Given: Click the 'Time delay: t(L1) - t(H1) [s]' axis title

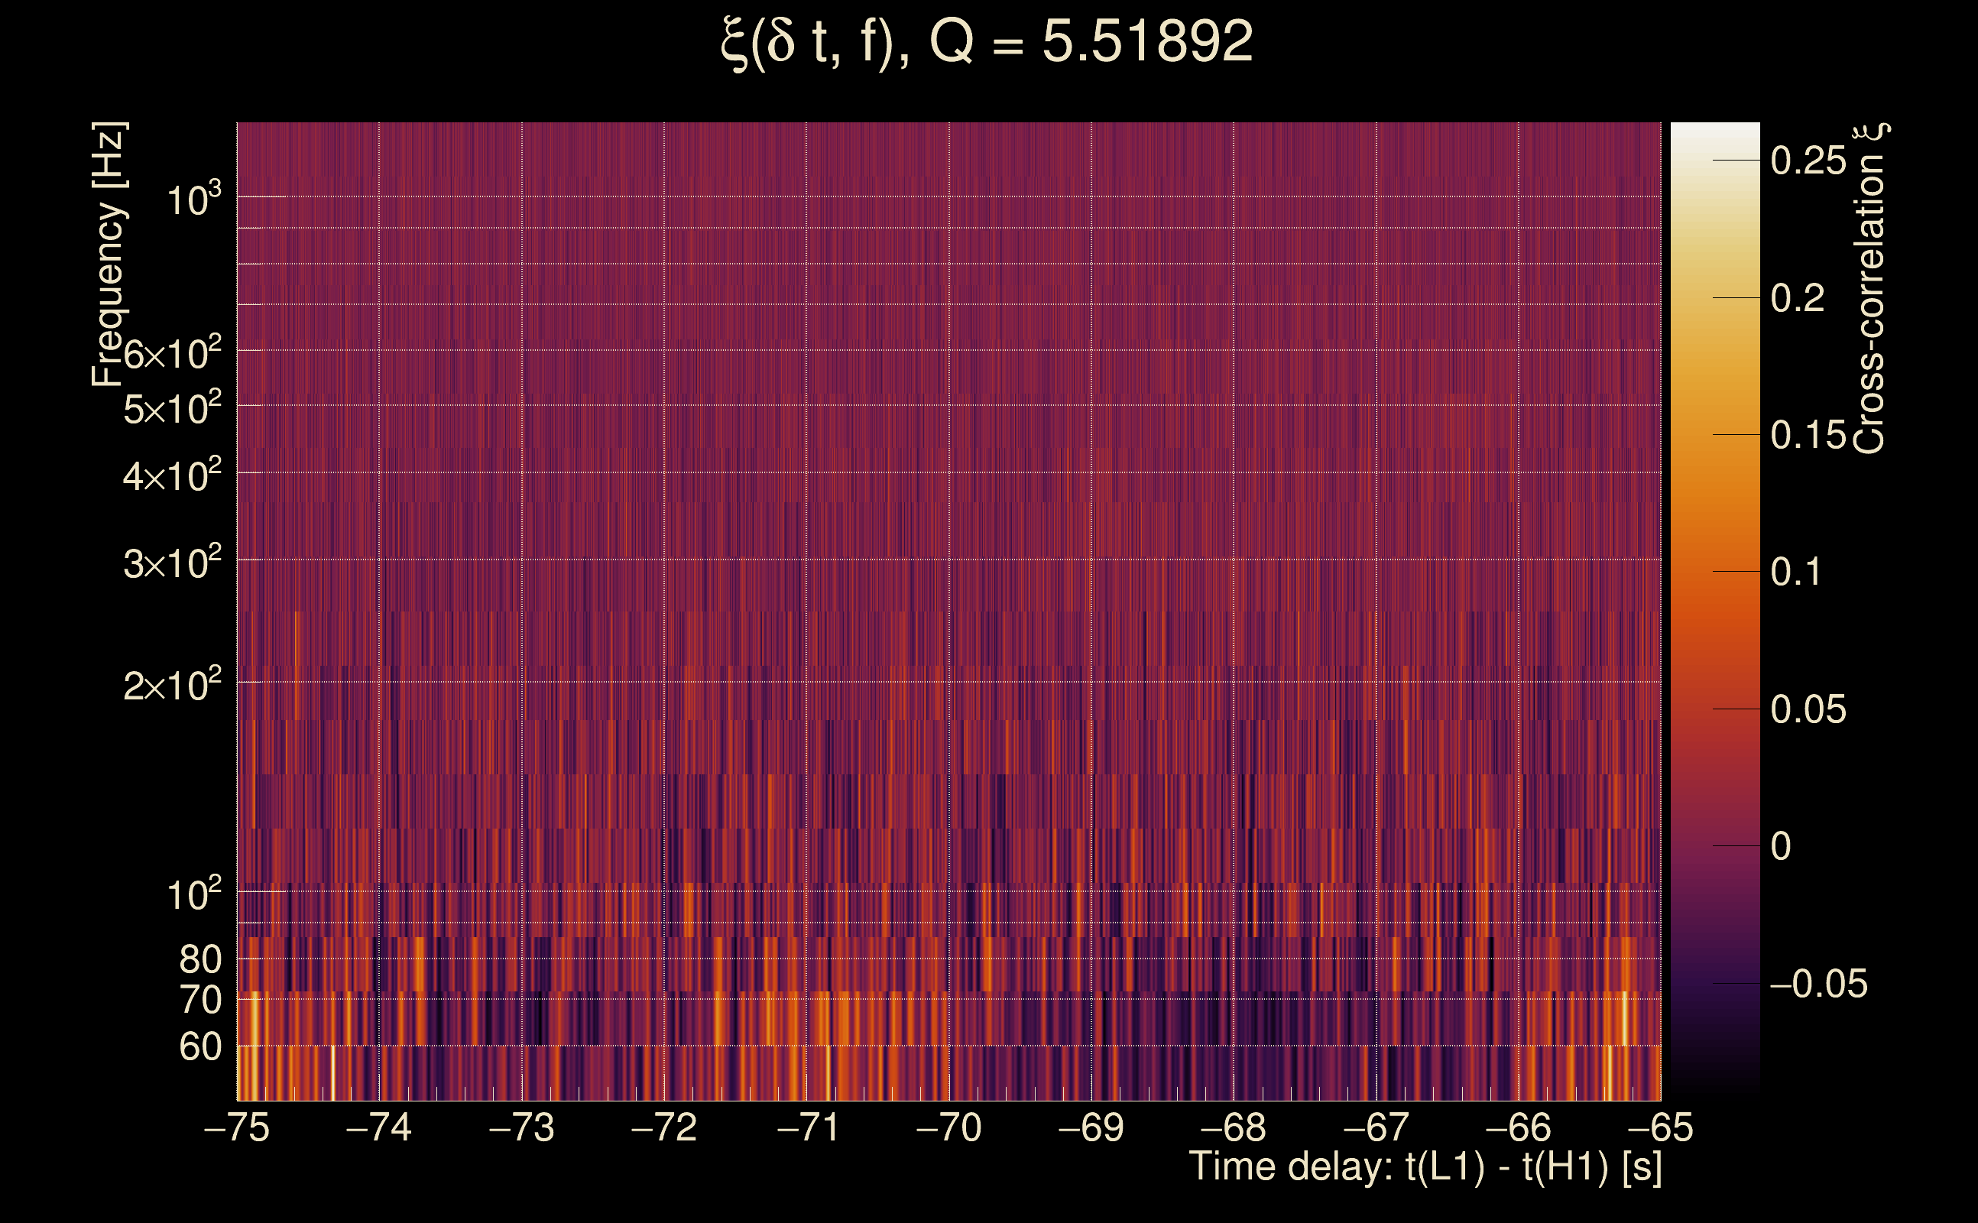Looking at the screenshot, I should 1425,1167.
